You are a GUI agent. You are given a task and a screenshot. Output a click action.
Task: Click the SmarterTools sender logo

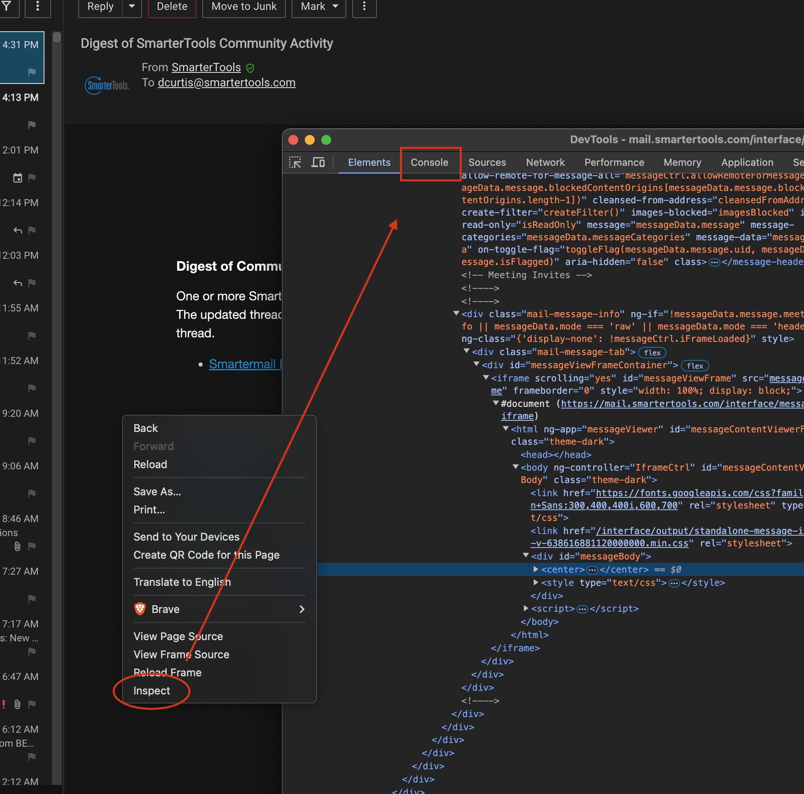pos(107,86)
